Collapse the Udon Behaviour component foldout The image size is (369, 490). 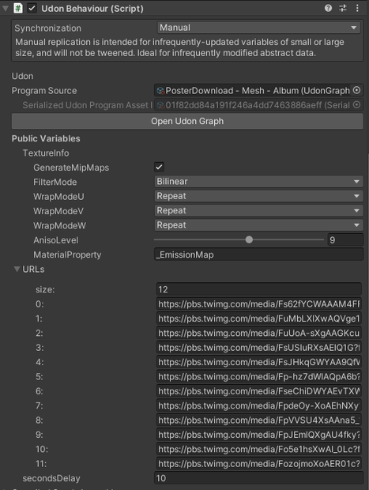coord(6,9)
